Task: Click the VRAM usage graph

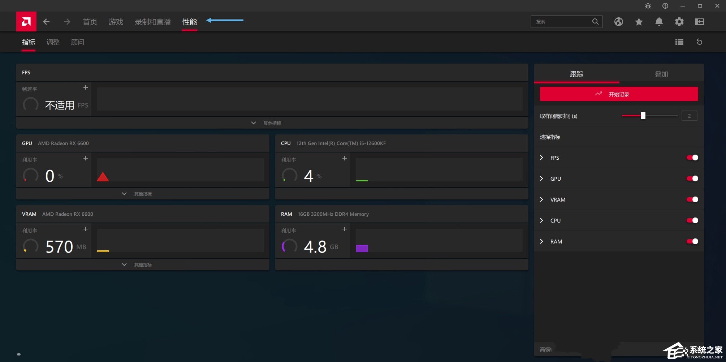Action: pyautogui.click(x=180, y=240)
